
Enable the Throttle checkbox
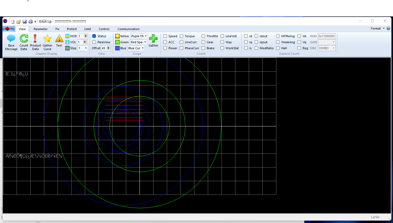[x=203, y=36]
